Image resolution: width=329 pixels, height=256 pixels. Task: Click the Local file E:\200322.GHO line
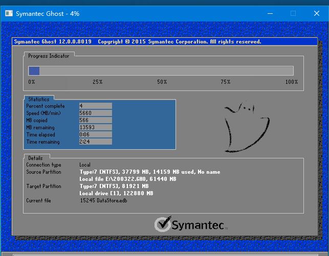pyautogui.click(x=128, y=179)
